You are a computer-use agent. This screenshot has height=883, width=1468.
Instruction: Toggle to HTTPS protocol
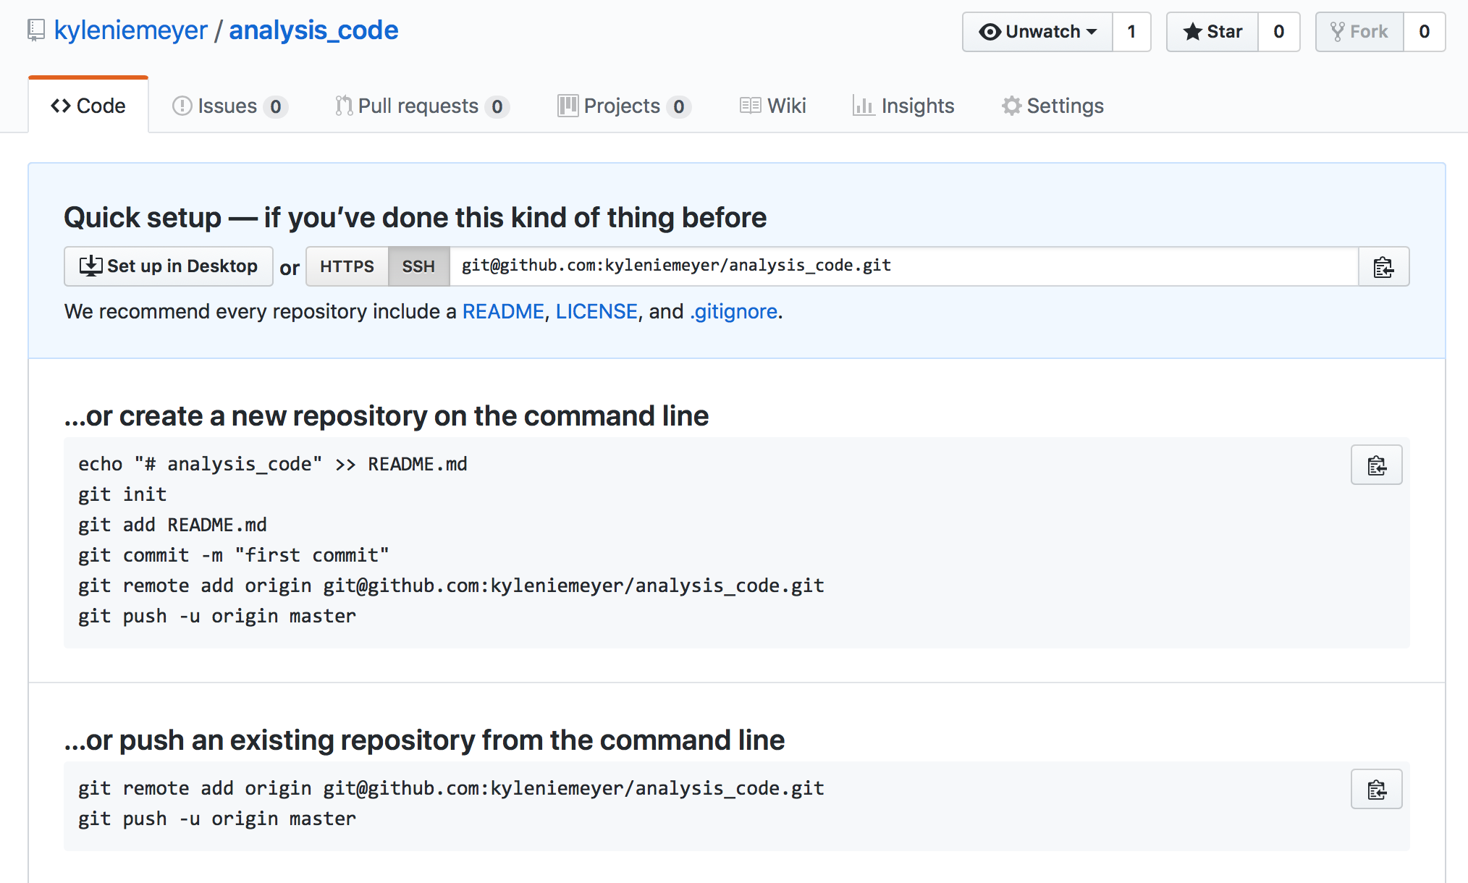click(x=347, y=266)
